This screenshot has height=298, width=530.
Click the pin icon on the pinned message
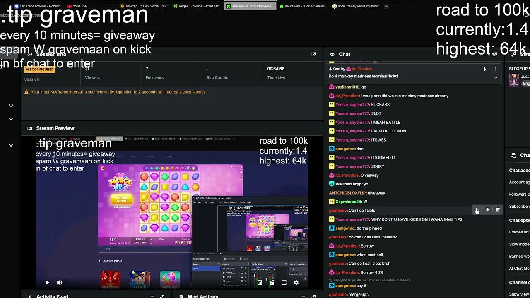click(x=484, y=69)
